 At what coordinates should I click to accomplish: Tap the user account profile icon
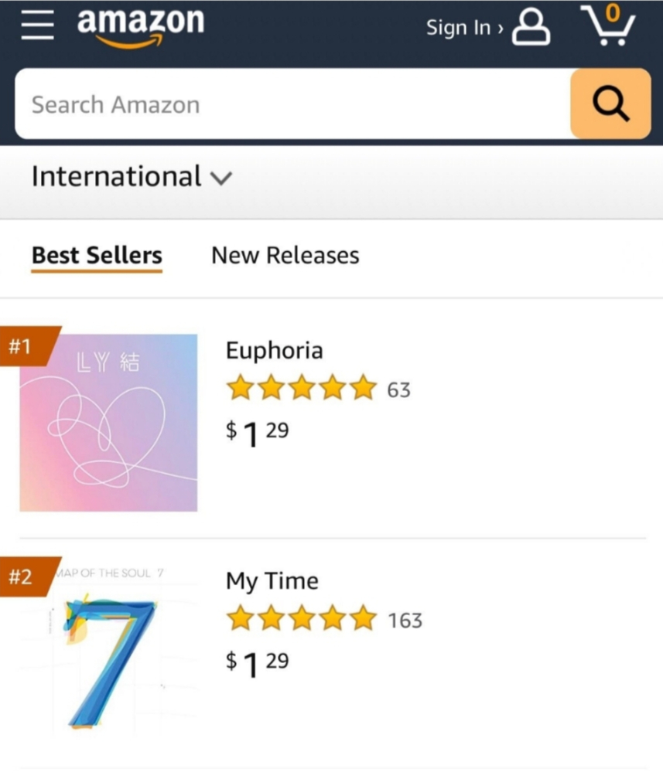[532, 29]
